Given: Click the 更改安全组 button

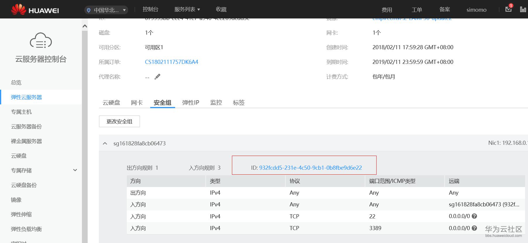Looking at the screenshot, I should pyautogui.click(x=119, y=121).
